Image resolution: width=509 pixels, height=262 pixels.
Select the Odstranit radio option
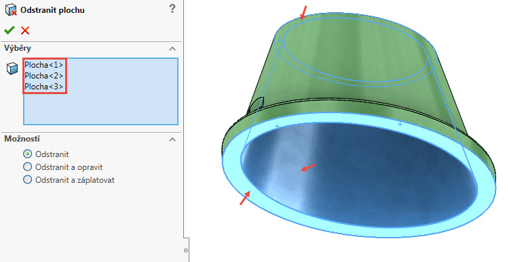coord(28,154)
